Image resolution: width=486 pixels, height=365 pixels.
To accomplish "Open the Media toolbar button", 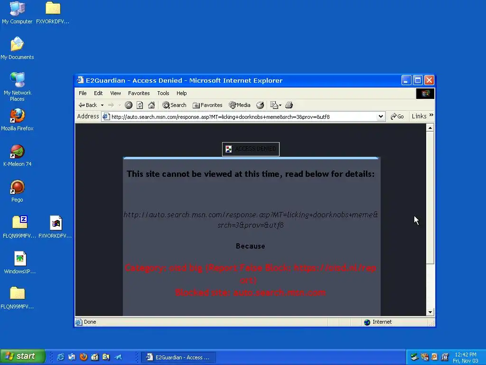I will coord(240,105).
